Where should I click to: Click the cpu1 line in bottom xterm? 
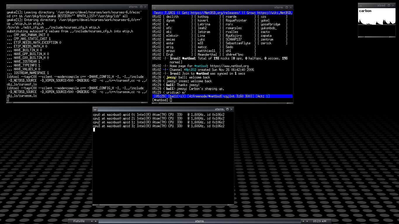[x=159, y=118]
